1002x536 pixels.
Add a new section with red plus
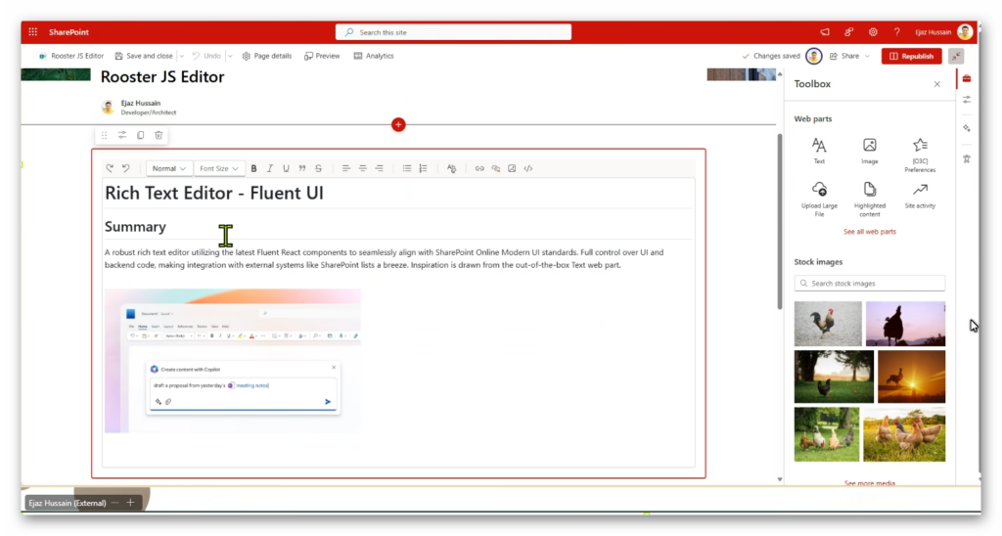398,124
